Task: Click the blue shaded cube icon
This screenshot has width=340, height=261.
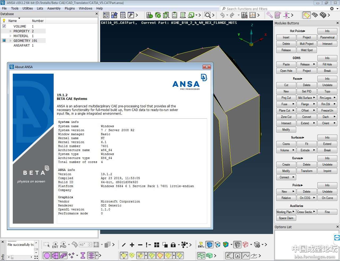Action: 210,245
